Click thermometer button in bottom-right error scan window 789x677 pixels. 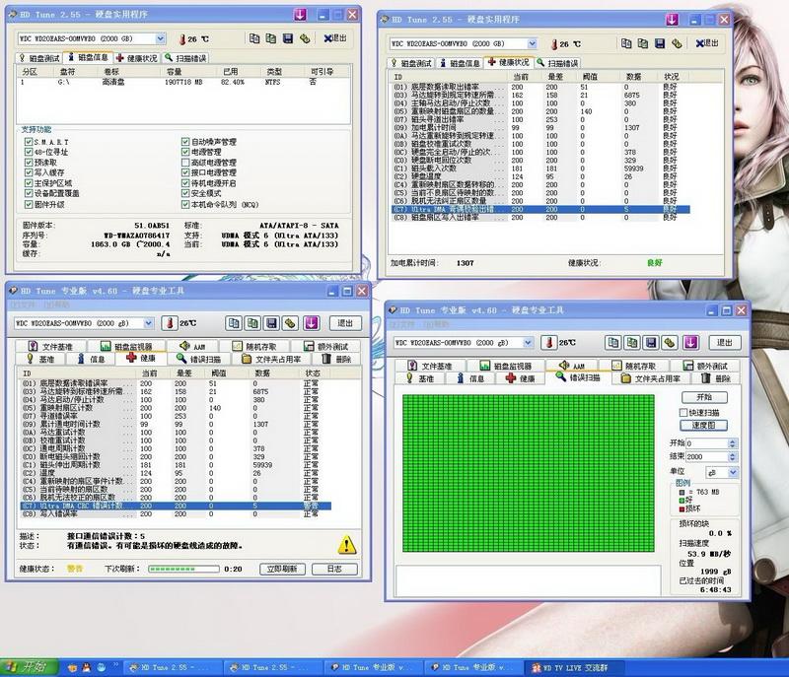click(x=549, y=342)
